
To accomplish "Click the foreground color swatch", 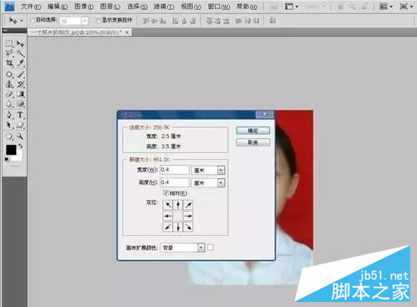I will click(x=11, y=150).
